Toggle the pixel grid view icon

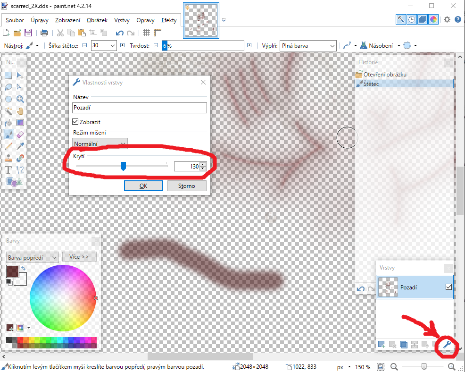(146, 33)
